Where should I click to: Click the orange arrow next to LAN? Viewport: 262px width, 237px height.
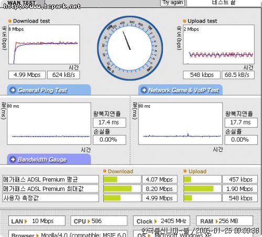(26, 221)
